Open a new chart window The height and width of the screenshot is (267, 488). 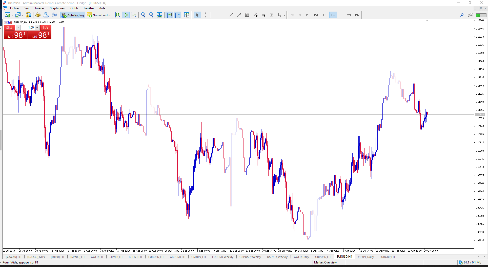coord(7,15)
